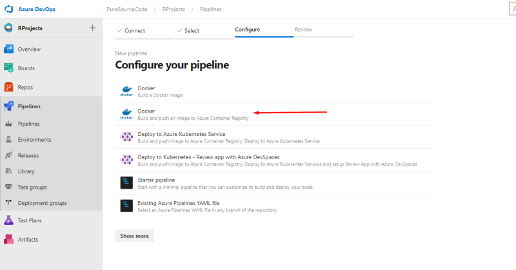
Task: Click the Boards sidebar icon
Action: point(8,68)
